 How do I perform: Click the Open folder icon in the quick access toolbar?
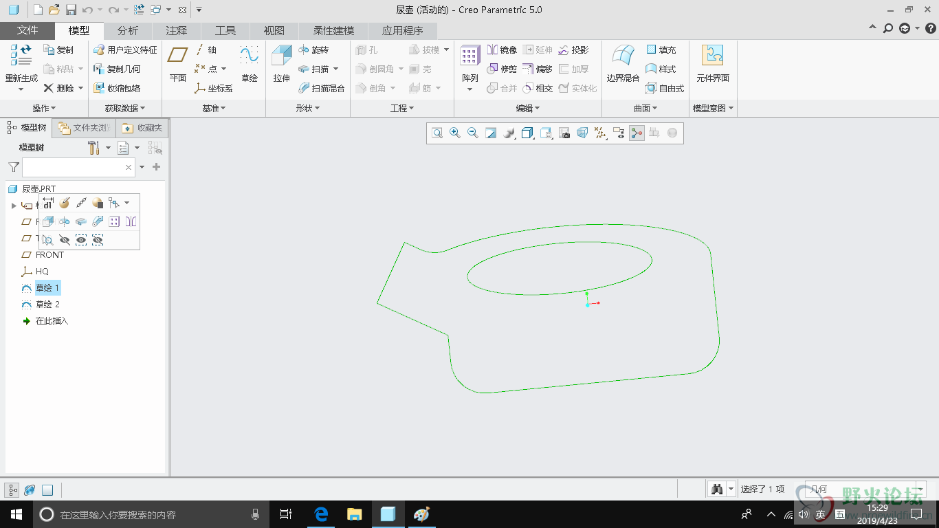[54, 10]
